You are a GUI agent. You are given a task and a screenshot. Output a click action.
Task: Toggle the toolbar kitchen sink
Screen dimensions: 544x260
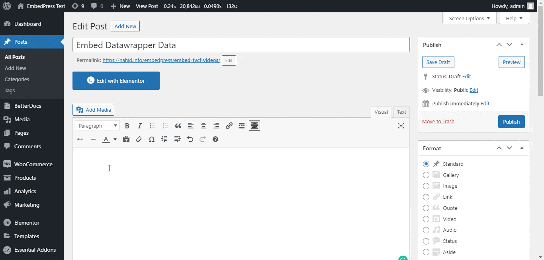[254, 126]
